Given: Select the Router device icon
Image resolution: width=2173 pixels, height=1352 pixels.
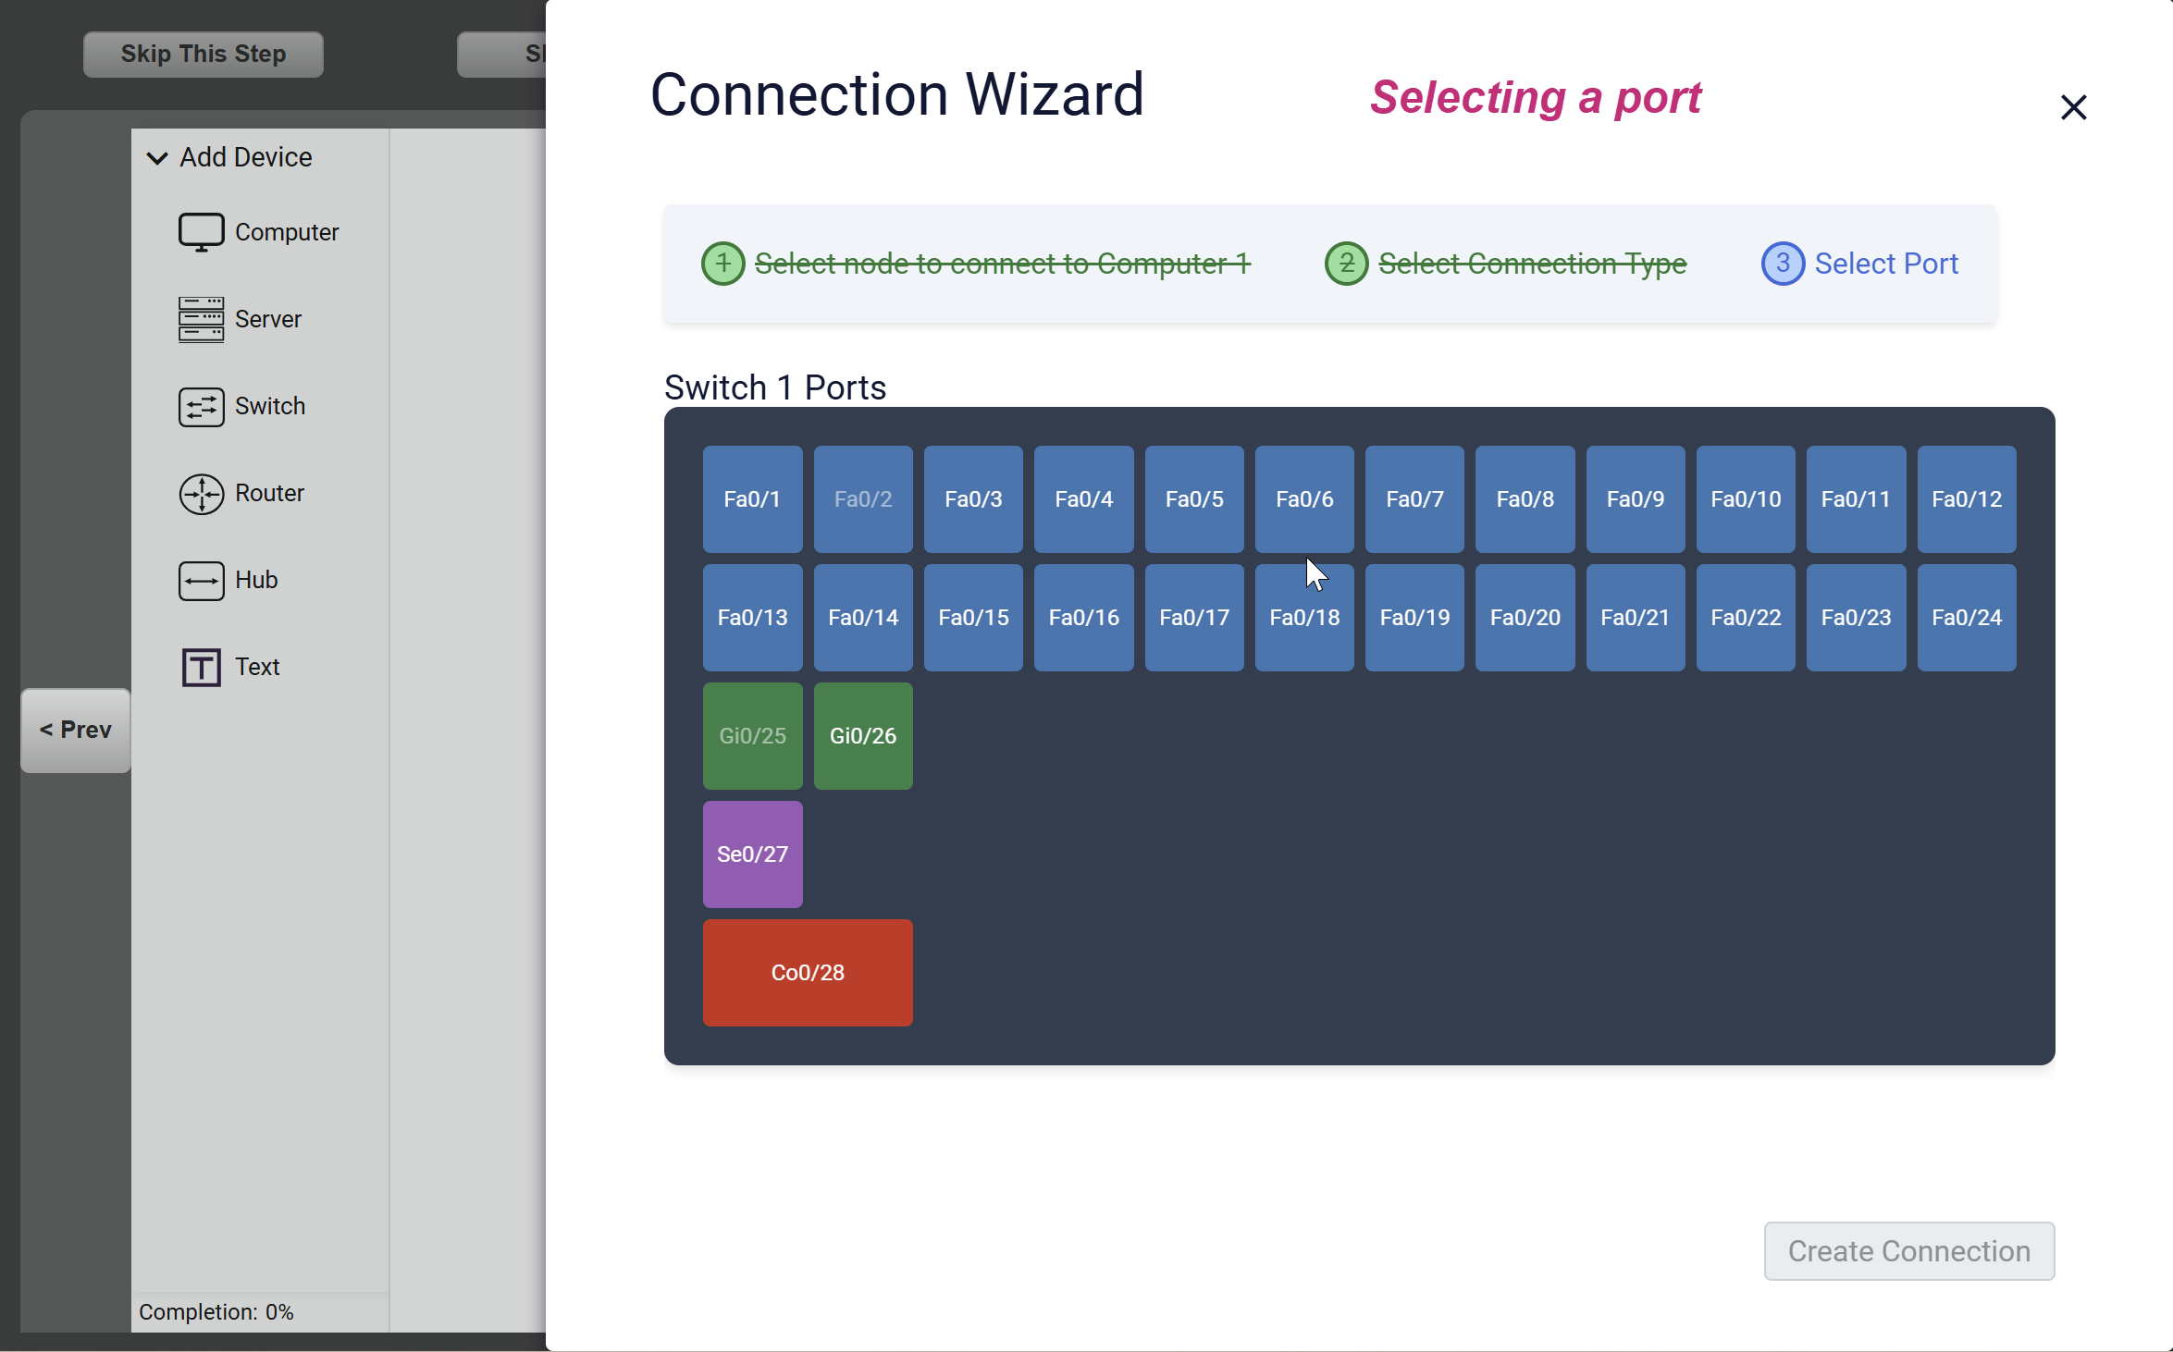Looking at the screenshot, I should pyautogui.click(x=201, y=493).
